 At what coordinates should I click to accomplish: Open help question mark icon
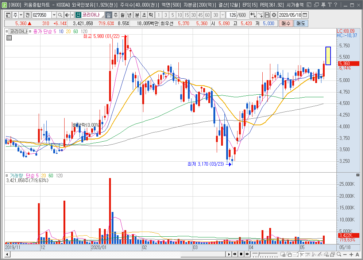(336, 5)
